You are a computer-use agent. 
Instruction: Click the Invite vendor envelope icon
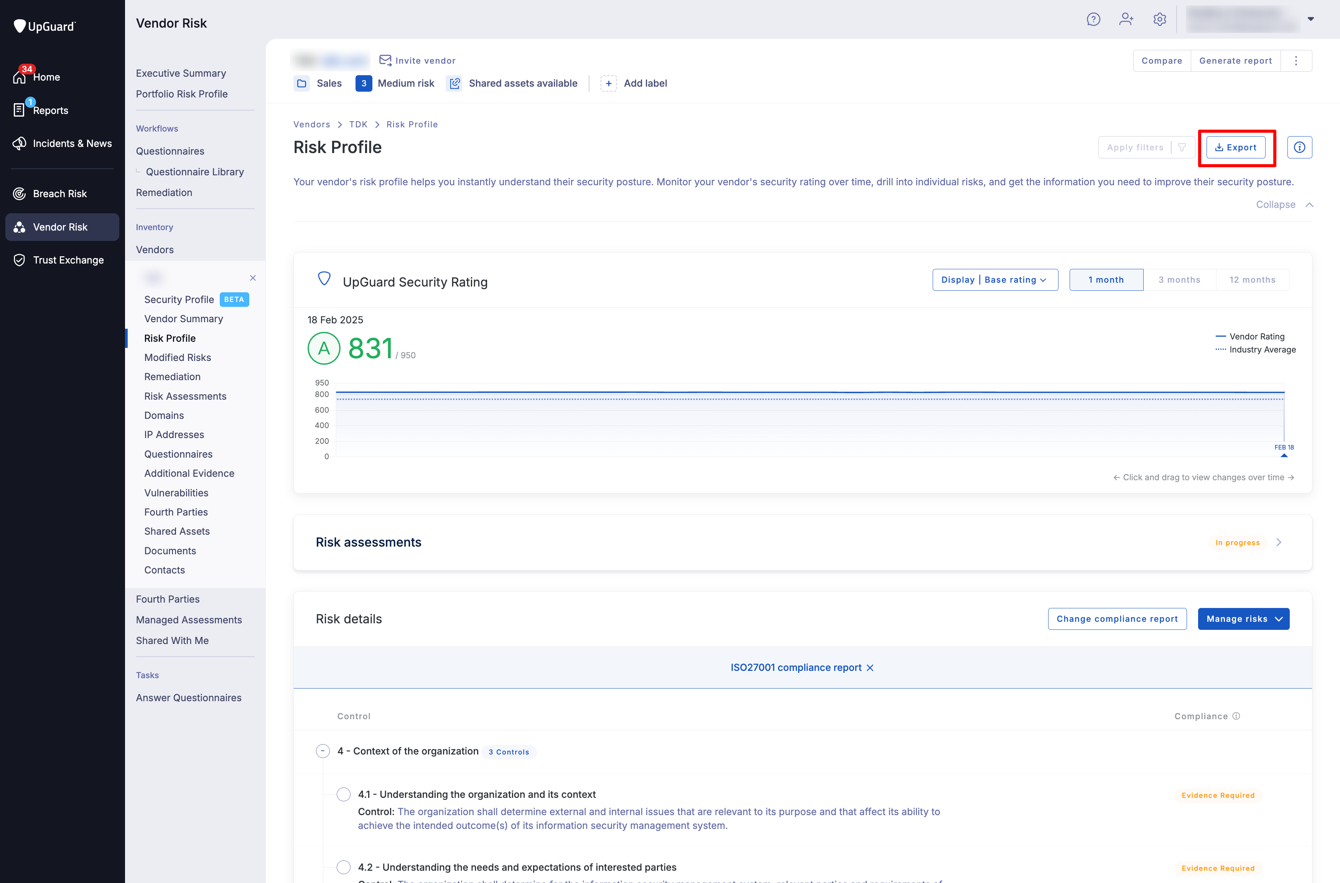click(385, 60)
